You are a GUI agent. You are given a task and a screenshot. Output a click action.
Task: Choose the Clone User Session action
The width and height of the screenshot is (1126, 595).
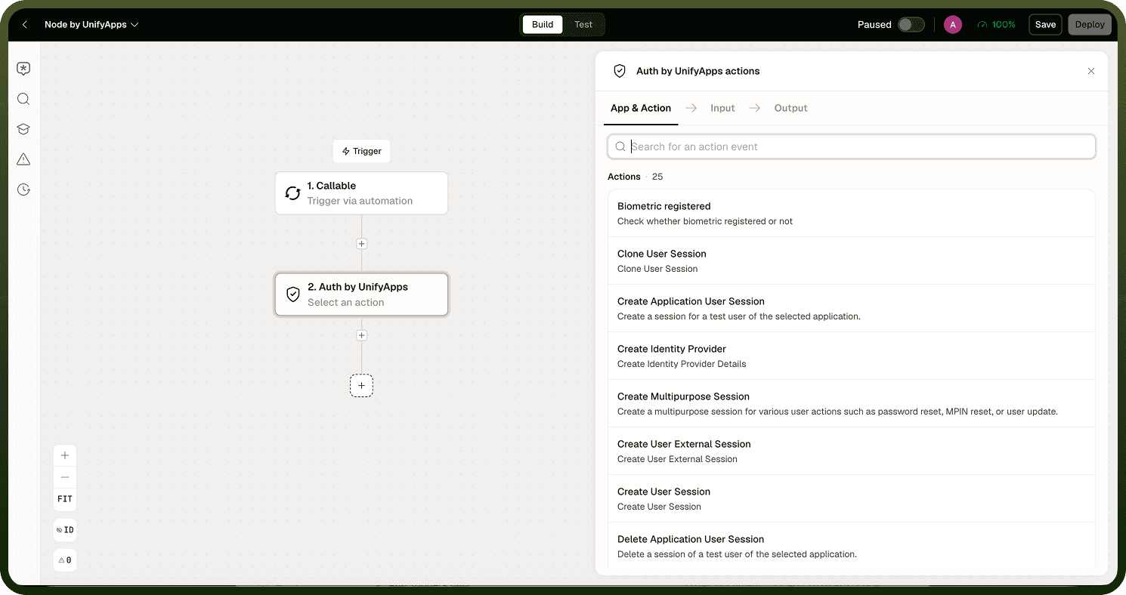click(x=852, y=261)
